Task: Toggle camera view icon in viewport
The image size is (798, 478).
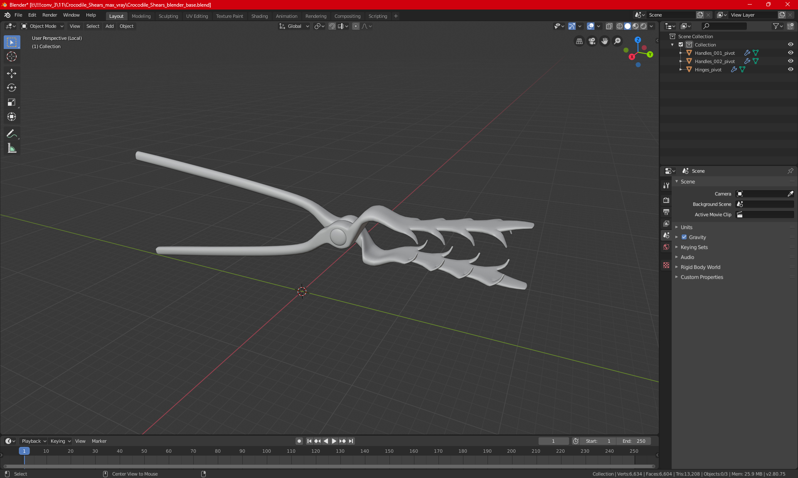Action: point(592,41)
